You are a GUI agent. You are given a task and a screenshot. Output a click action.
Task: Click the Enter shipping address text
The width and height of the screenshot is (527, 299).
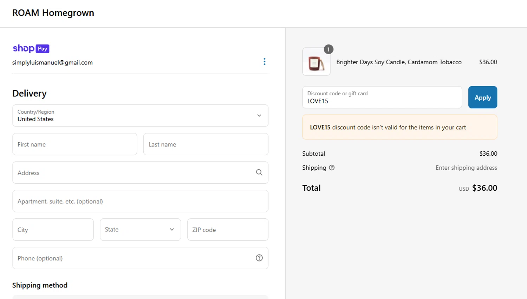pos(466,168)
